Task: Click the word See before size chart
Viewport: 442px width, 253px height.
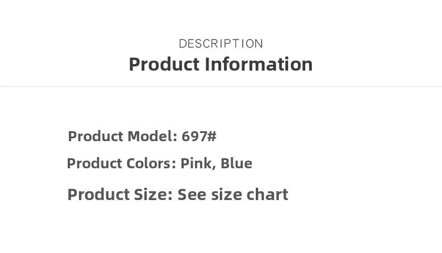Action: click(x=192, y=195)
